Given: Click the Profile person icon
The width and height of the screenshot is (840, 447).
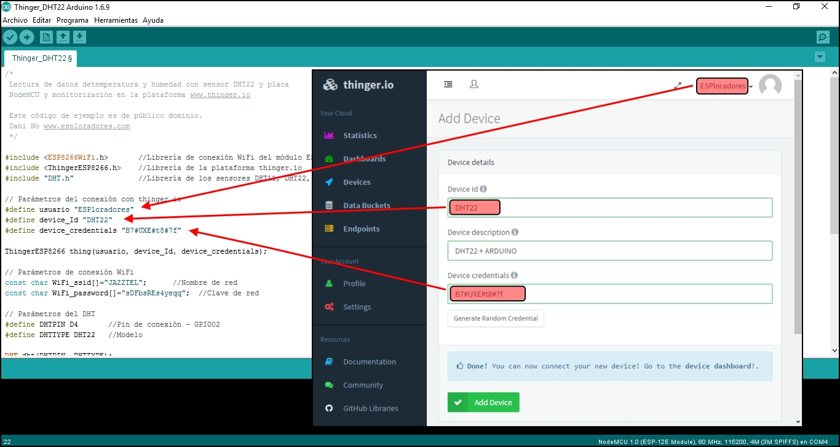Looking at the screenshot, I should pyautogui.click(x=329, y=284).
